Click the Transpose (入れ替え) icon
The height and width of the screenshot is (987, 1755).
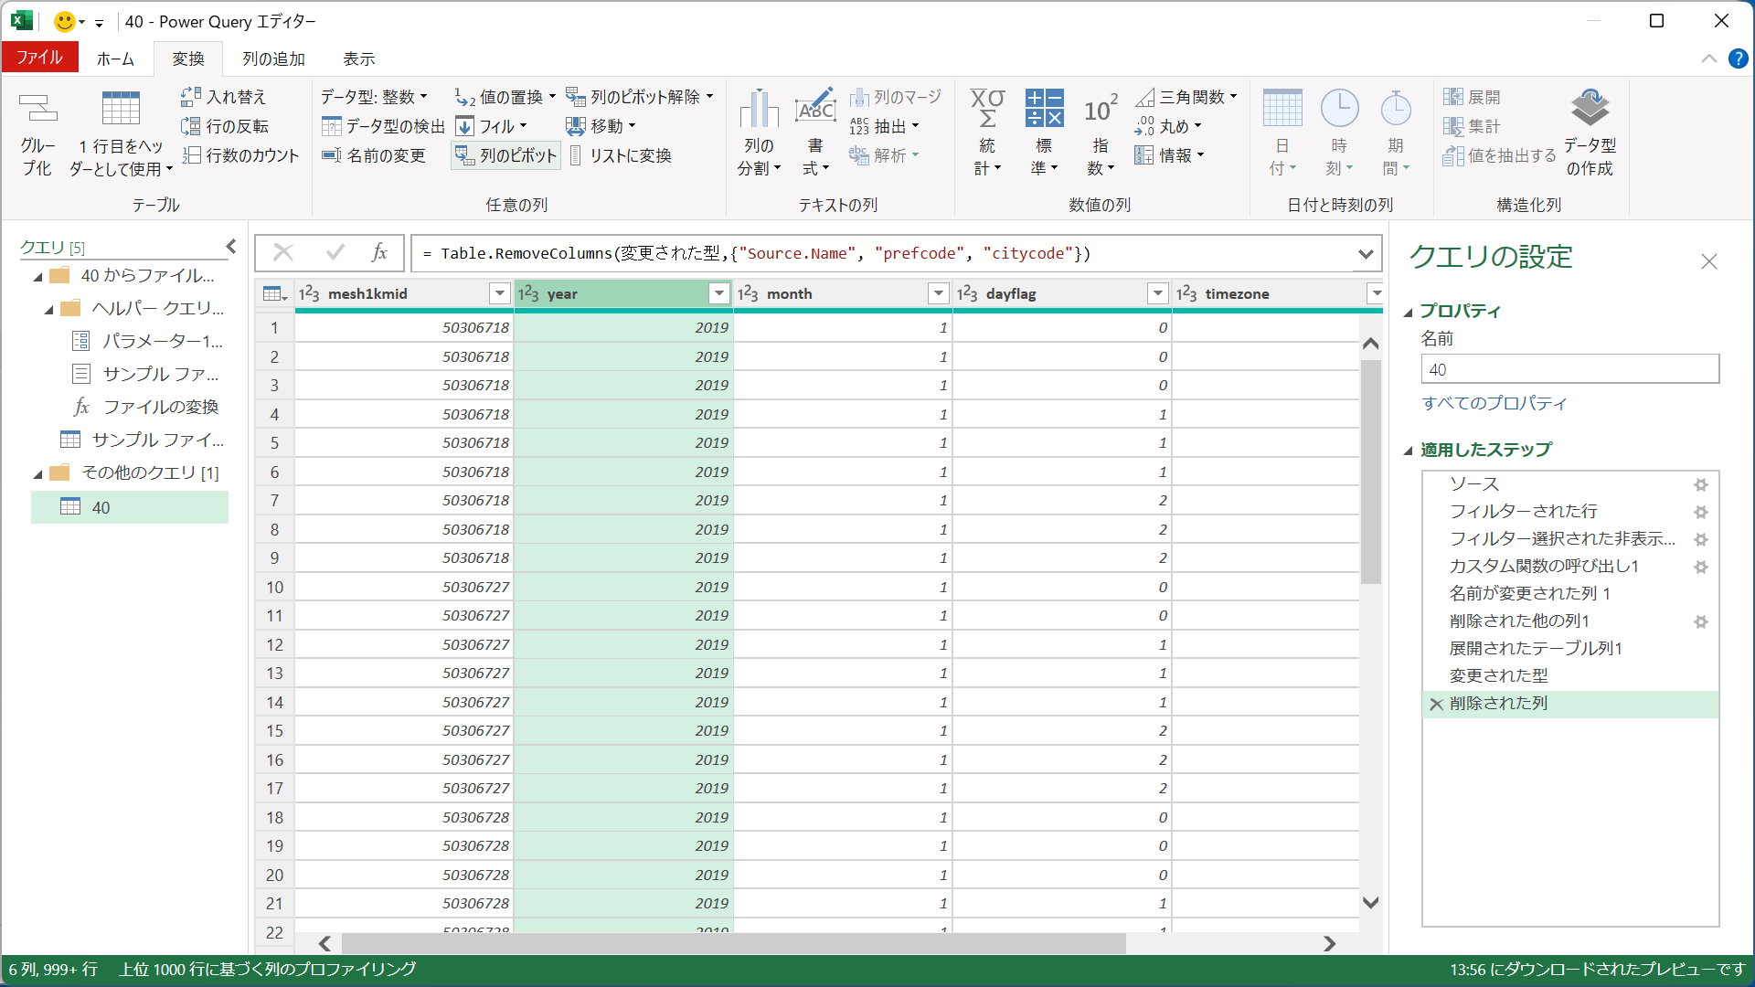click(190, 97)
